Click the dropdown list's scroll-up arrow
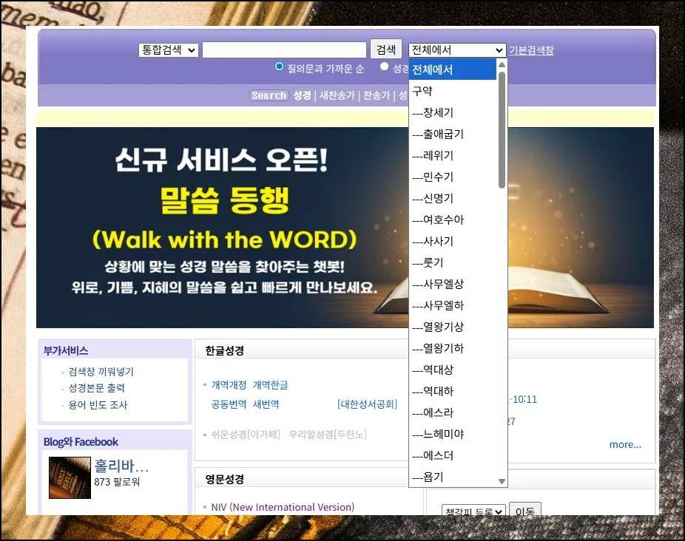Viewport: 685px width, 541px height. (502, 65)
